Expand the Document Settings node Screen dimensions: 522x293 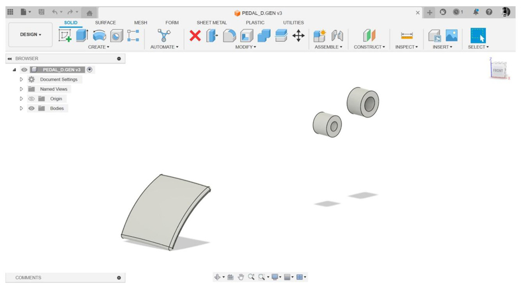coord(21,80)
